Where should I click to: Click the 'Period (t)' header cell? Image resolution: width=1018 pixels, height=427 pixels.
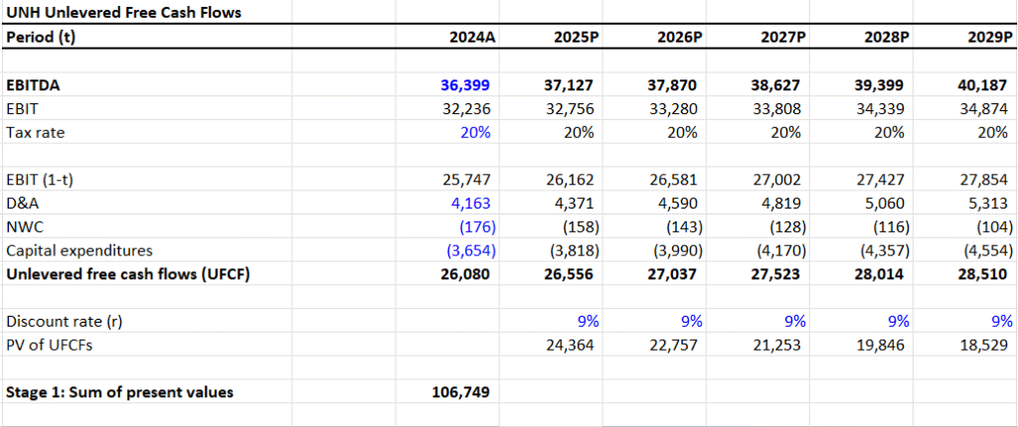tap(41, 37)
